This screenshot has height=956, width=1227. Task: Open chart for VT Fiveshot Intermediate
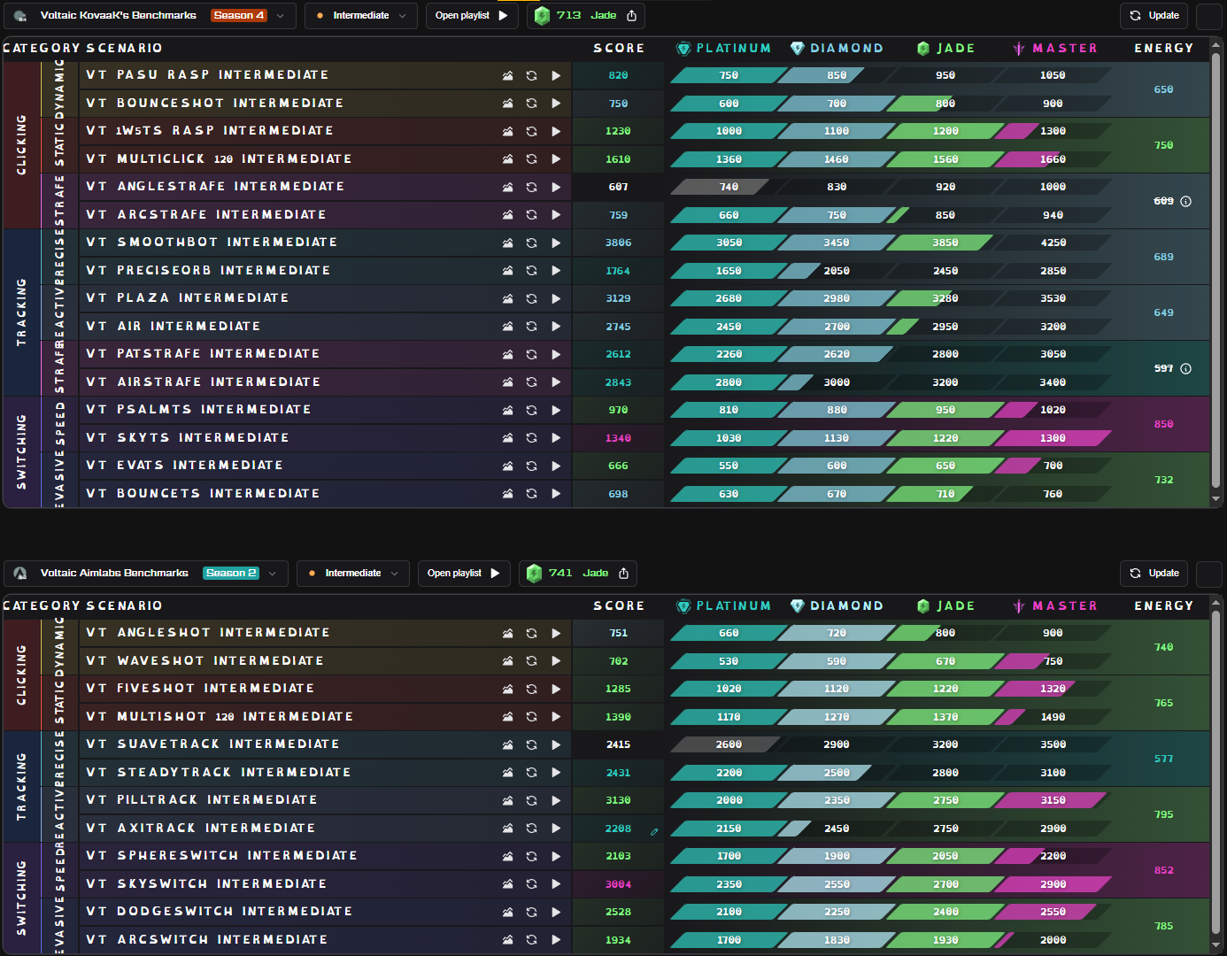(507, 689)
